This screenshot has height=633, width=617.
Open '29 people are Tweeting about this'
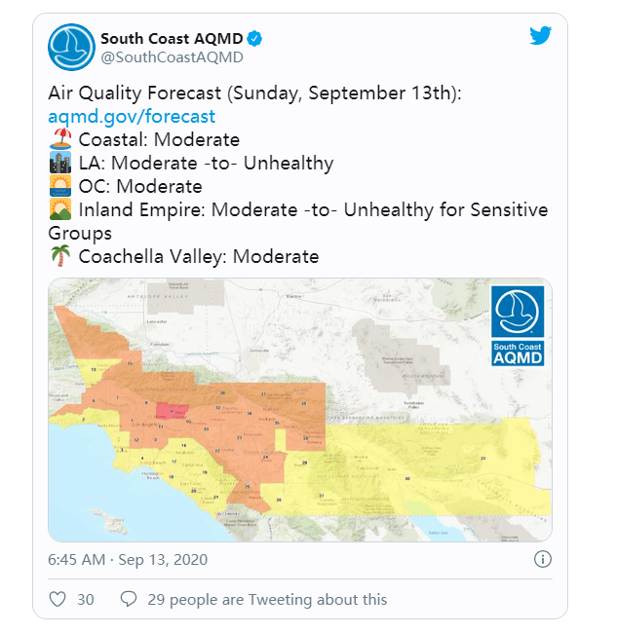pos(267,600)
